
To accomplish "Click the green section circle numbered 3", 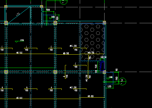I will point(122,82).
